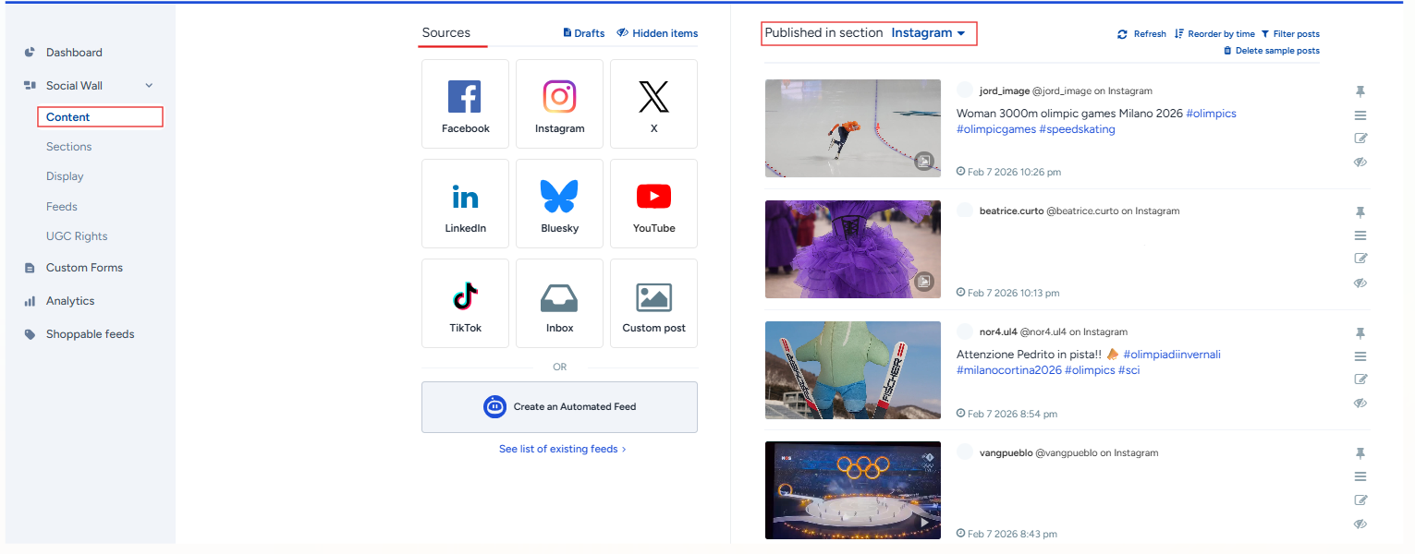
Task: Open reorder handle for beatrice.curto post
Action: [x=1360, y=235]
